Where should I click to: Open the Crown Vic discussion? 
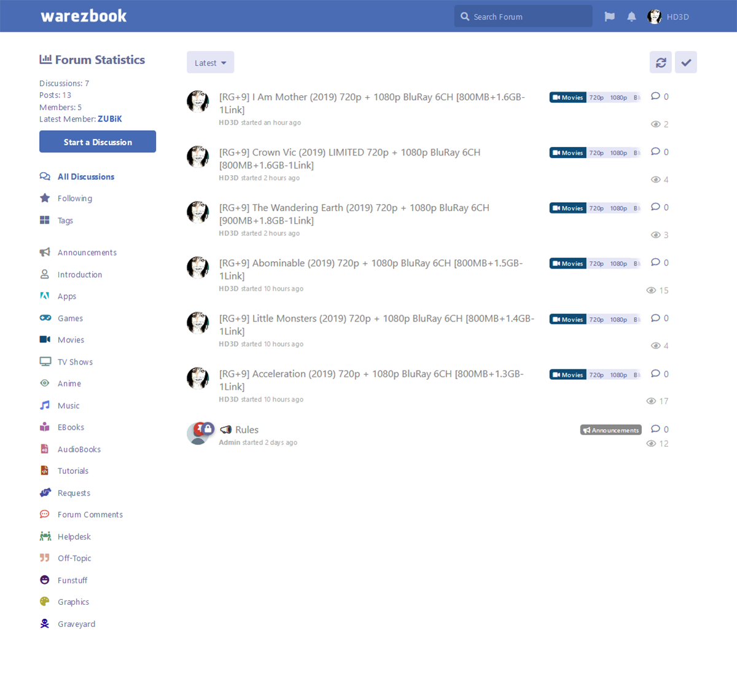[x=349, y=159]
